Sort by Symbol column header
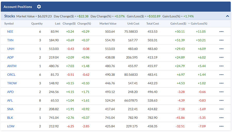Screen dimensions: 232x132 (9, 24)
